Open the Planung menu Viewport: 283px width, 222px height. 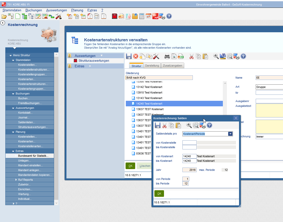(77, 10)
